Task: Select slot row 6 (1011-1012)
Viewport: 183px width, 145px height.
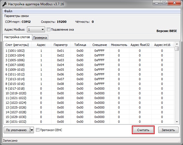Action: click(x=89, y=74)
